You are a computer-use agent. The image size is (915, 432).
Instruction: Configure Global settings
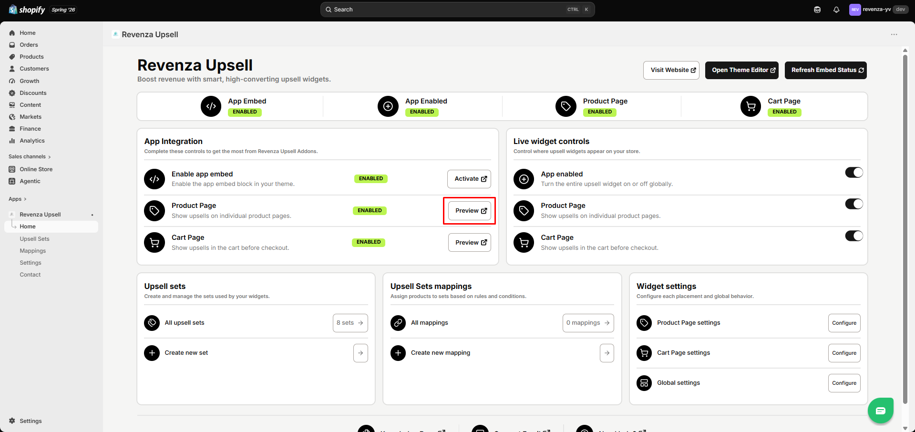844,383
